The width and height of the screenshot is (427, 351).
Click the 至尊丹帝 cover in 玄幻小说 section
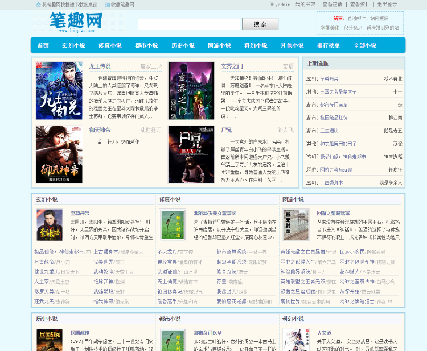pos(50,225)
